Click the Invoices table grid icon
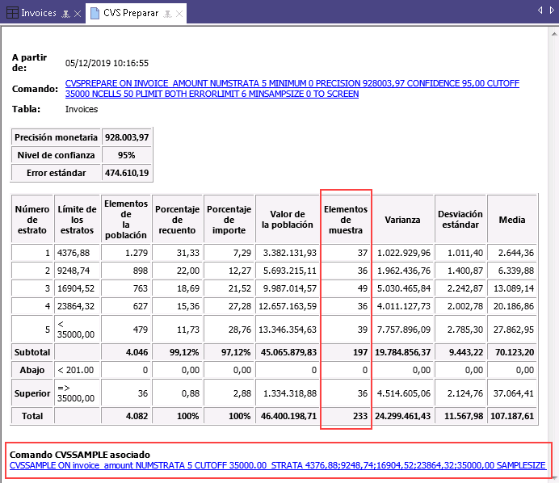The height and width of the screenshot is (483, 559). coord(11,14)
